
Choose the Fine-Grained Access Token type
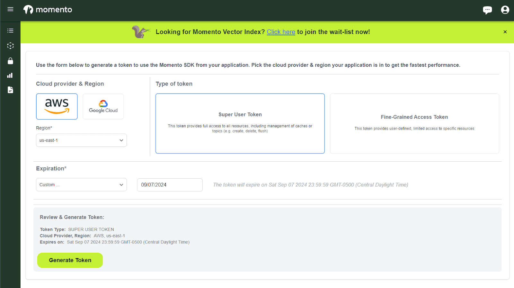pos(414,123)
